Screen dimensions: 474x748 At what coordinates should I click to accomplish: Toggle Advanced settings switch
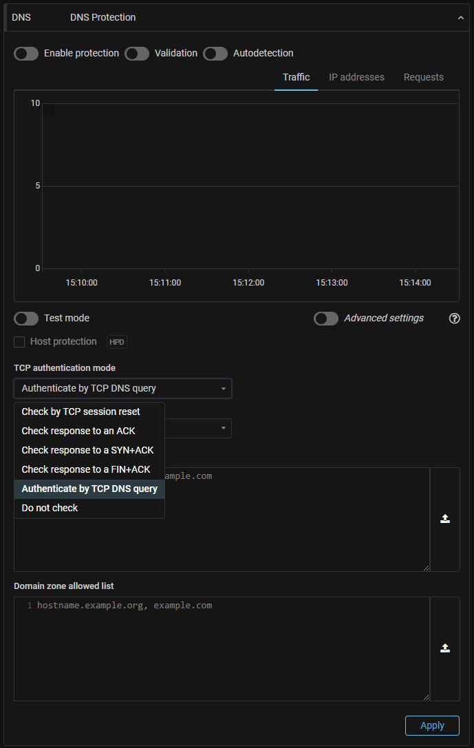[326, 319]
